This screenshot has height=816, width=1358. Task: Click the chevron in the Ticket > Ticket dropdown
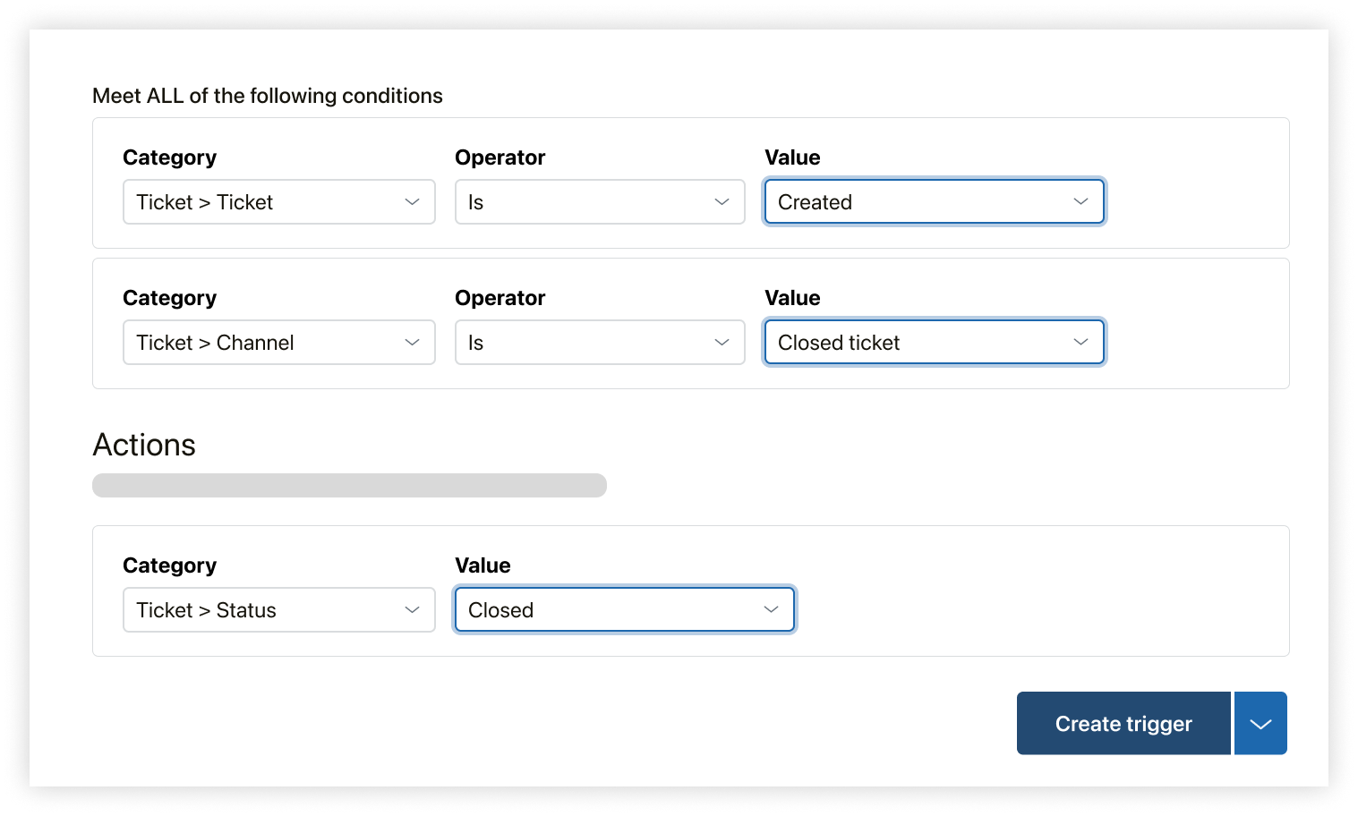[x=412, y=202]
